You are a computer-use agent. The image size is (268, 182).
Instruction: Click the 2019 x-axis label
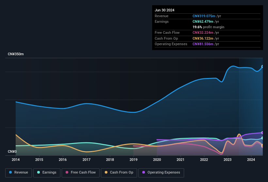[x=134, y=160]
